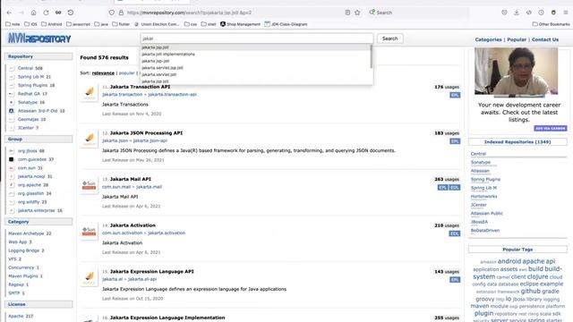Image resolution: width=573 pixels, height=322 pixels.
Task: Click the browser address bar URL
Action: click(189, 13)
